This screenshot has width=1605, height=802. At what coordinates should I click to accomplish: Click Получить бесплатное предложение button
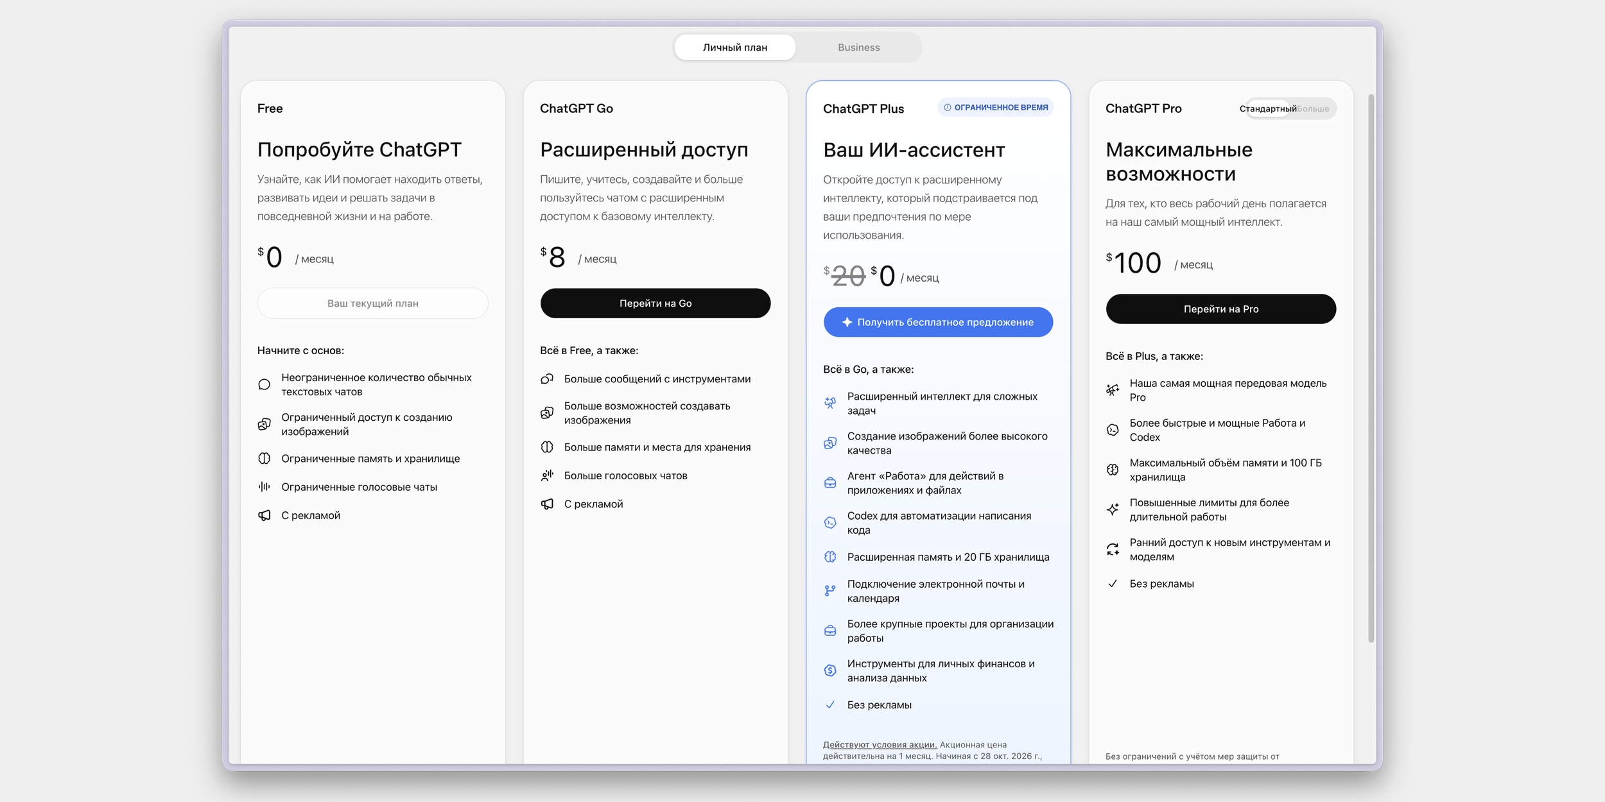point(938,322)
